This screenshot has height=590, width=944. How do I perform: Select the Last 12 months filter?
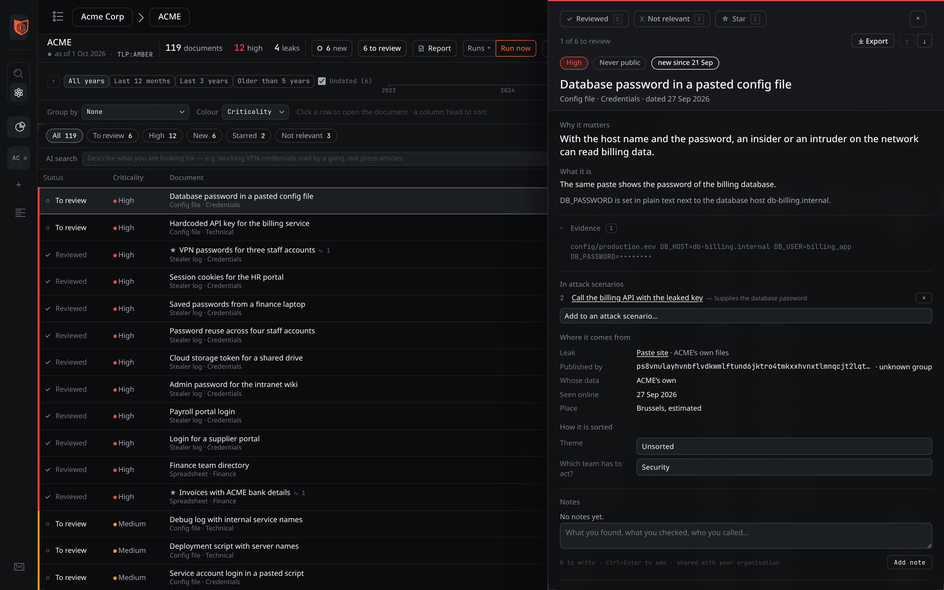(x=142, y=81)
